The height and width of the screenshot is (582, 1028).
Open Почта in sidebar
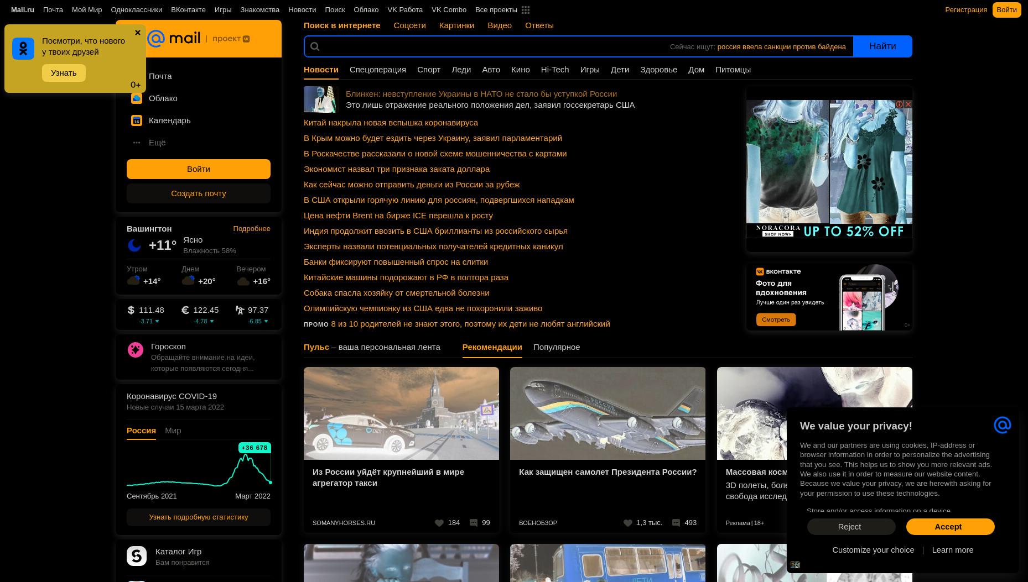(160, 76)
